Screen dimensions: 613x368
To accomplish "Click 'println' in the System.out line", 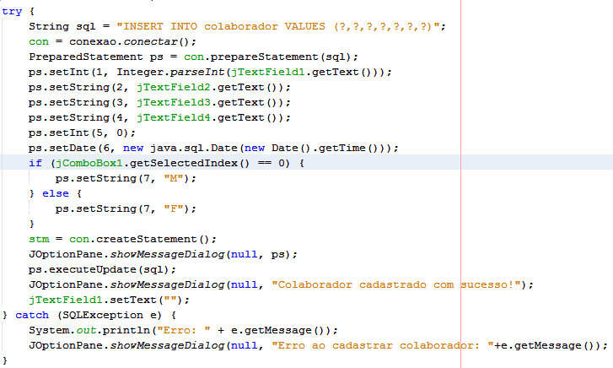I will pyautogui.click(x=126, y=330).
